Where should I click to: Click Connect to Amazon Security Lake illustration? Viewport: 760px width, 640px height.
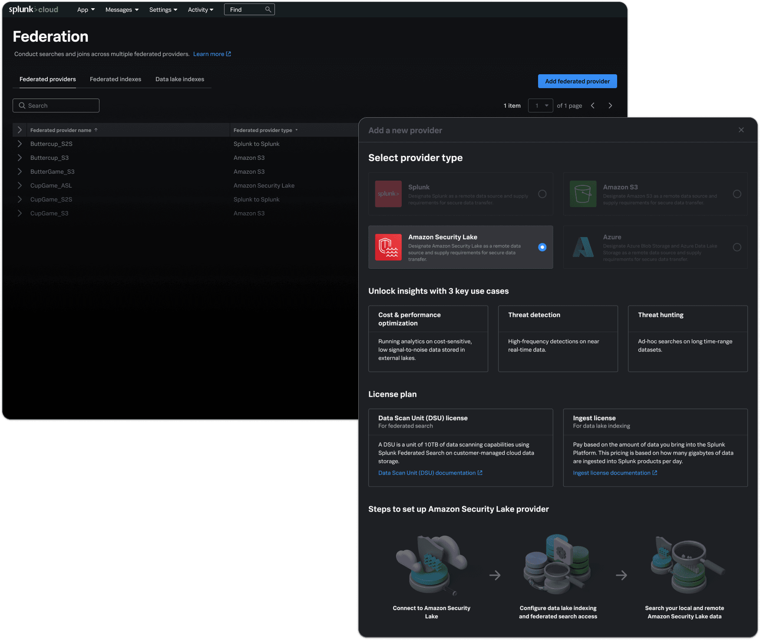432,564
